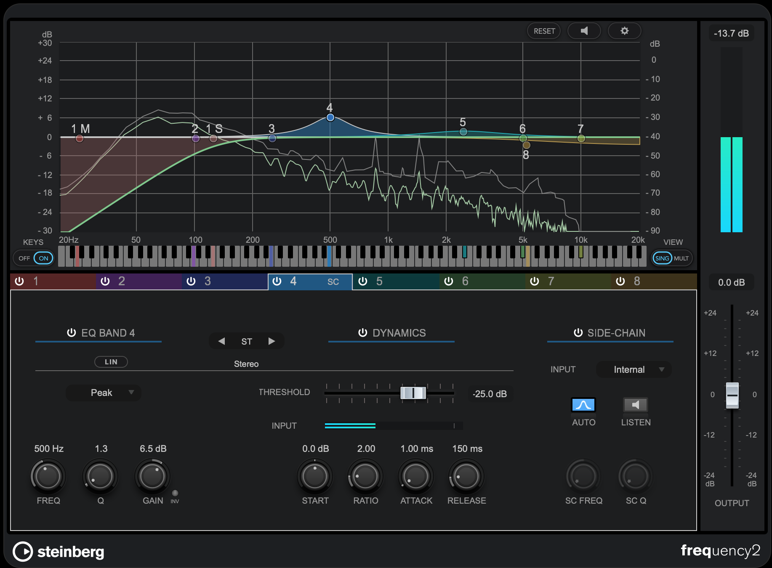Toggle EQ BAND 4 power icon
772x568 pixels.
tap(71, 333)
